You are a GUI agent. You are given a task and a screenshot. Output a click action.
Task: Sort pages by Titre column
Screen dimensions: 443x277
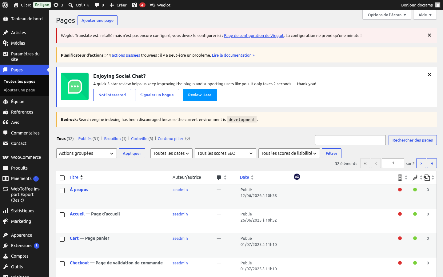point(76,177)
